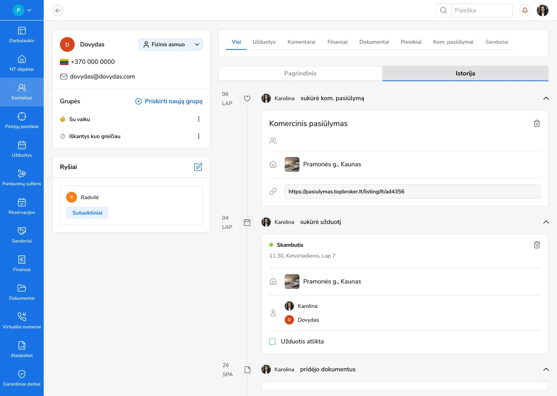Switch to the Finansai tab

(337, 42)
